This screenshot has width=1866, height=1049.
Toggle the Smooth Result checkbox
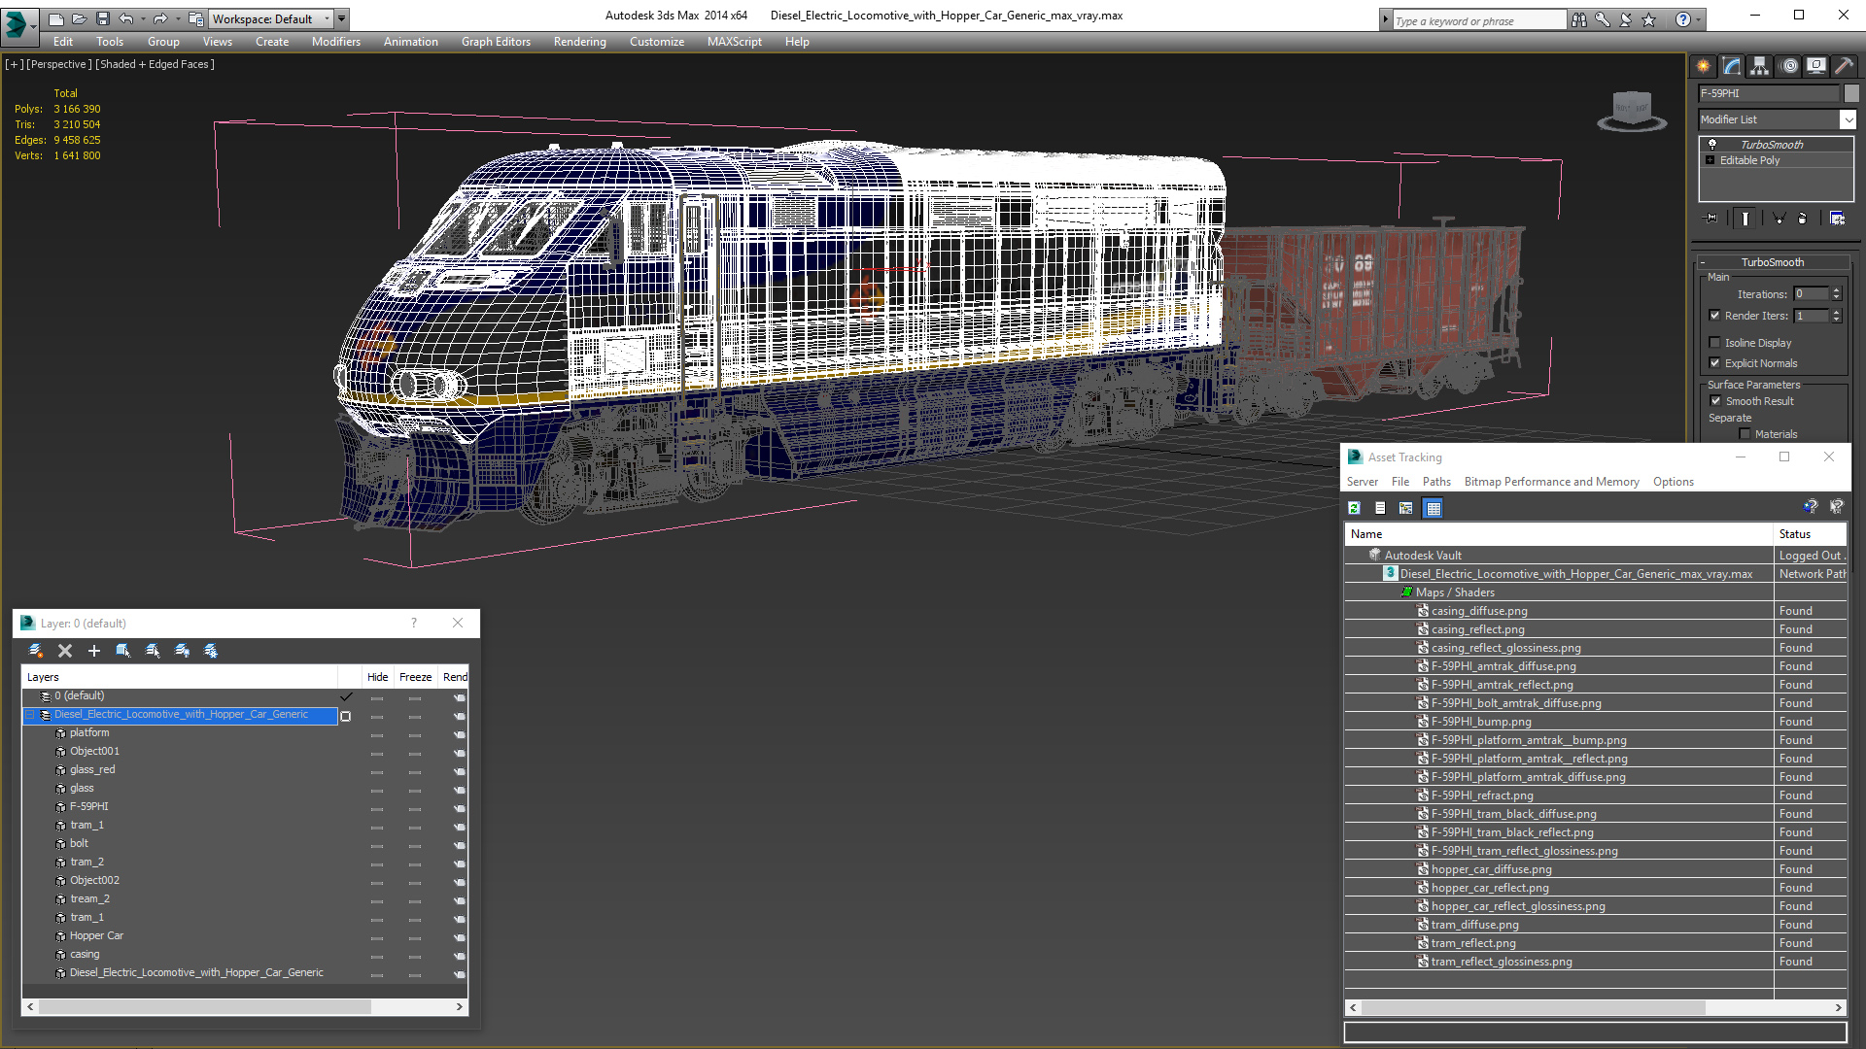pos(1716,401)
